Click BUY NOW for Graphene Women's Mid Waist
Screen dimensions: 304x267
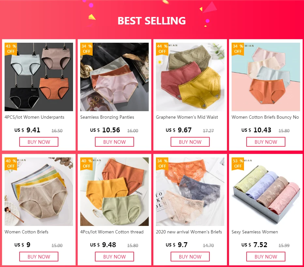[x=190, y=142]
